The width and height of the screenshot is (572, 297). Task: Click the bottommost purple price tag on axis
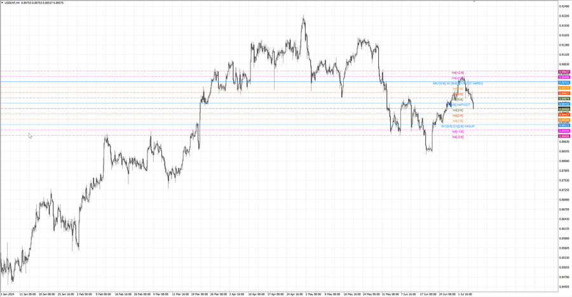[564, 136]
